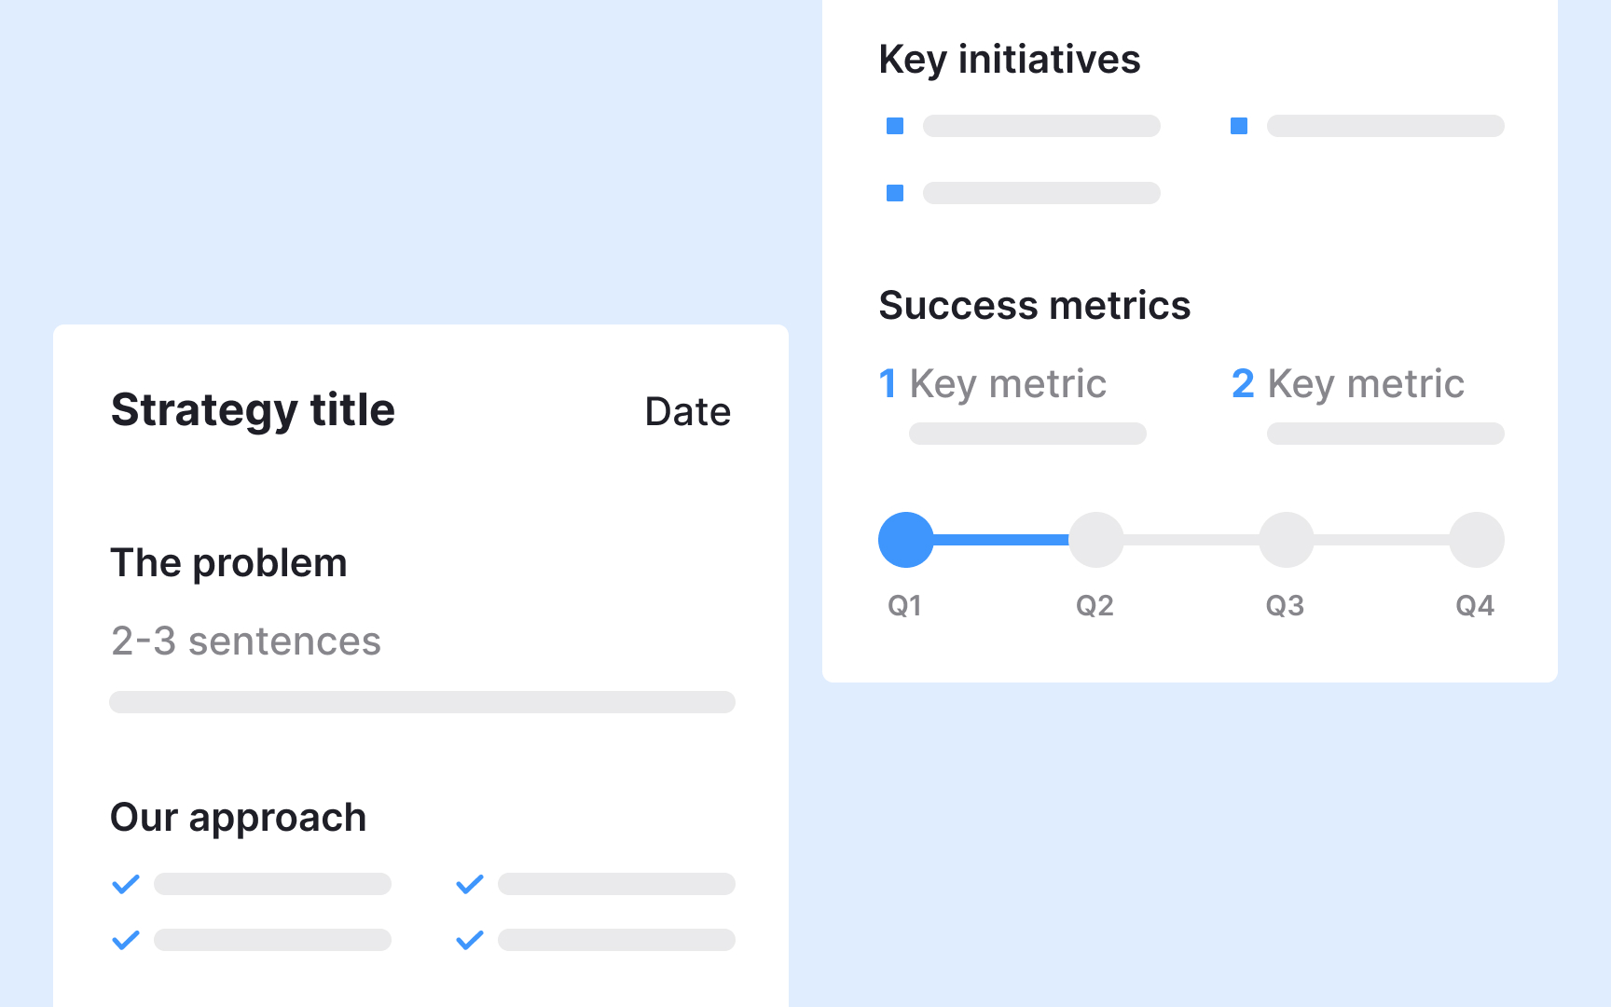Click the 2-3 sentences placeholder text
Screen dimensions: 1611x1007
tap(246, 641)
